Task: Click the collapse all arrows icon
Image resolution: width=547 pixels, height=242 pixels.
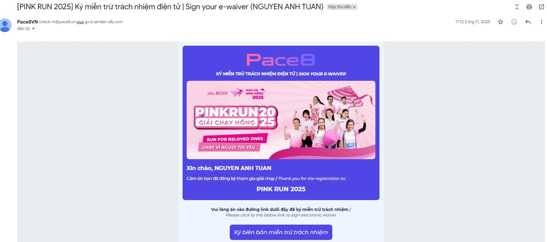Action: click(x=517, y=7)
